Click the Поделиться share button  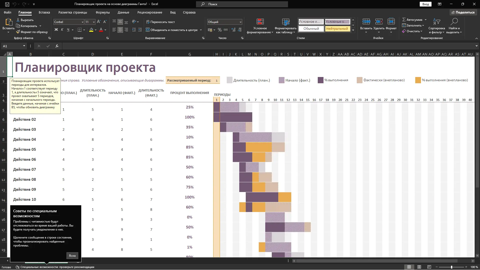pos(463,12)
